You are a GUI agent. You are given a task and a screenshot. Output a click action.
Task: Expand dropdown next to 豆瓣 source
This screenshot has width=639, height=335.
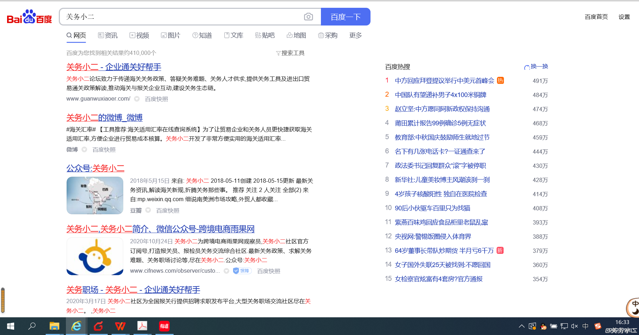click(148, 210)
